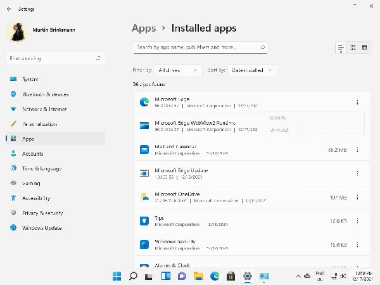Image resolution: width=380 pixels, height=285 pixels.
Task: Open Windows Update settings
Action: 56,228
